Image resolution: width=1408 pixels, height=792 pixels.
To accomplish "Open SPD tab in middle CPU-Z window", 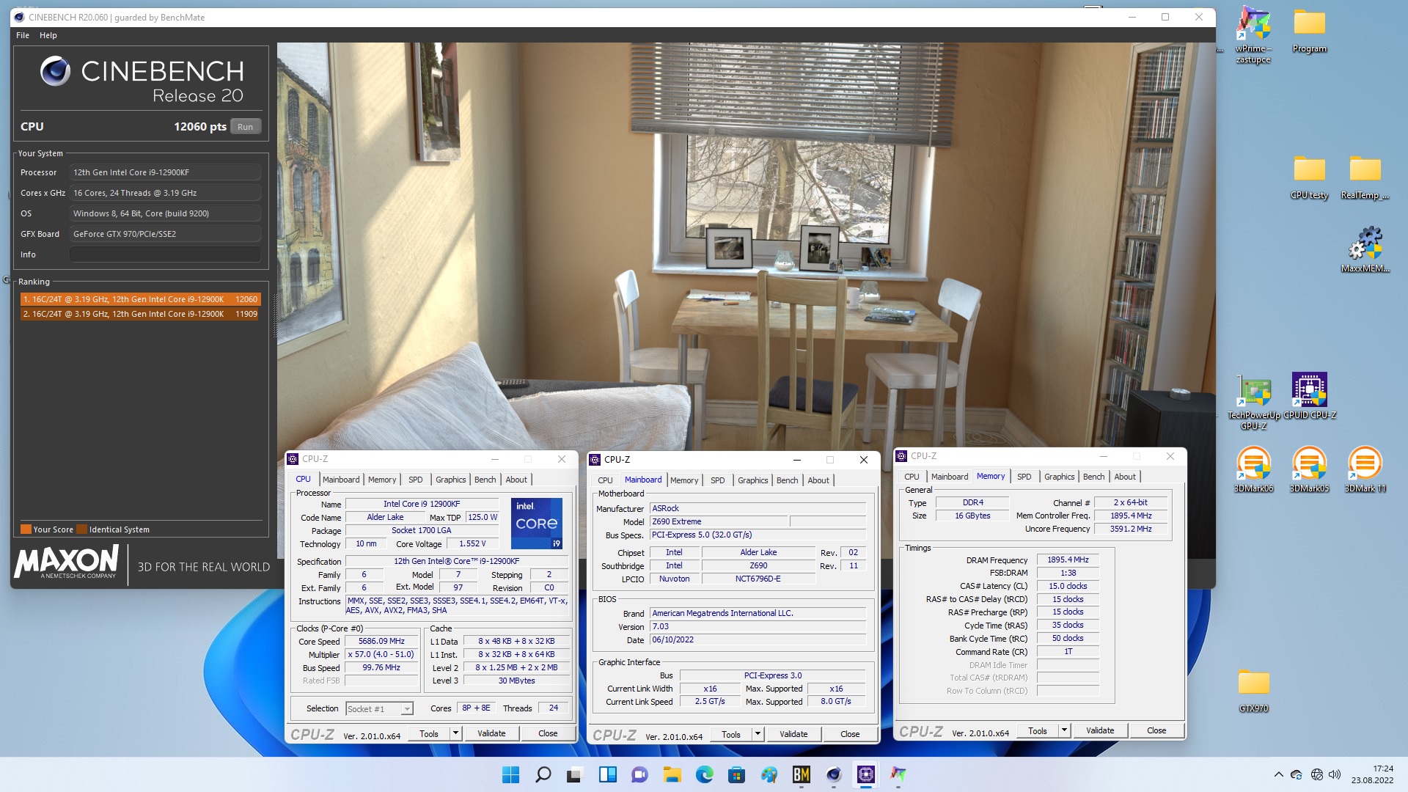I will 717,480.
